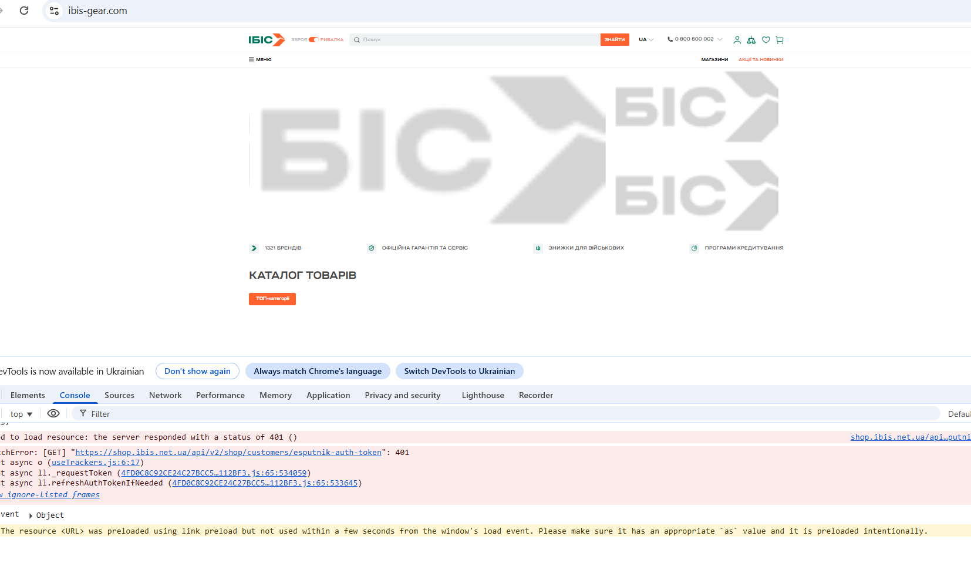
Task: Go to the Performance tab
Action: (220, 395)
